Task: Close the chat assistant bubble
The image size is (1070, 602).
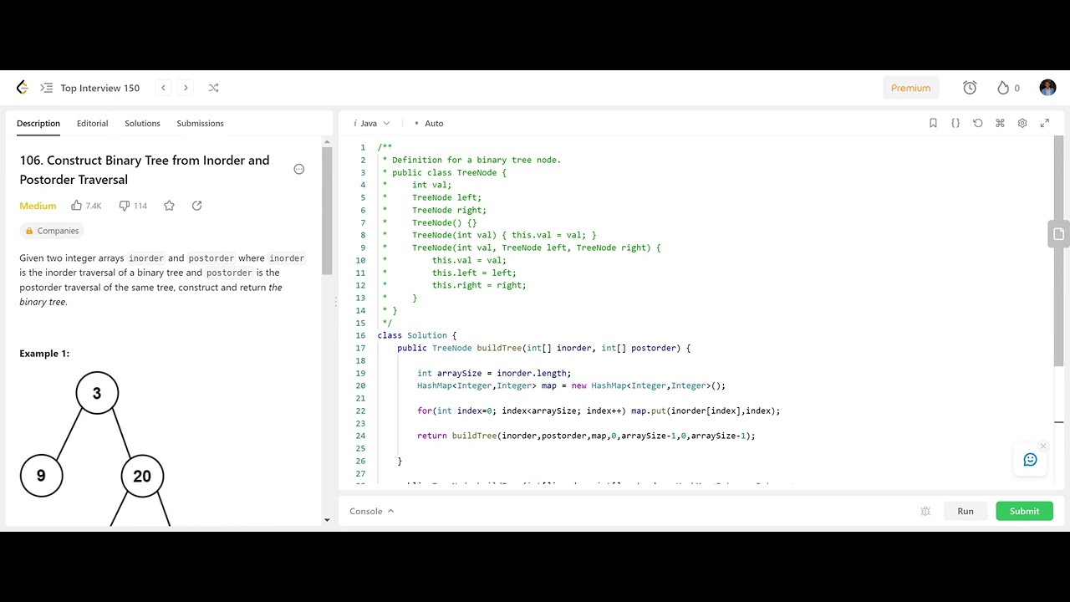Action: pyautogui.click(x=1042, y=446)
